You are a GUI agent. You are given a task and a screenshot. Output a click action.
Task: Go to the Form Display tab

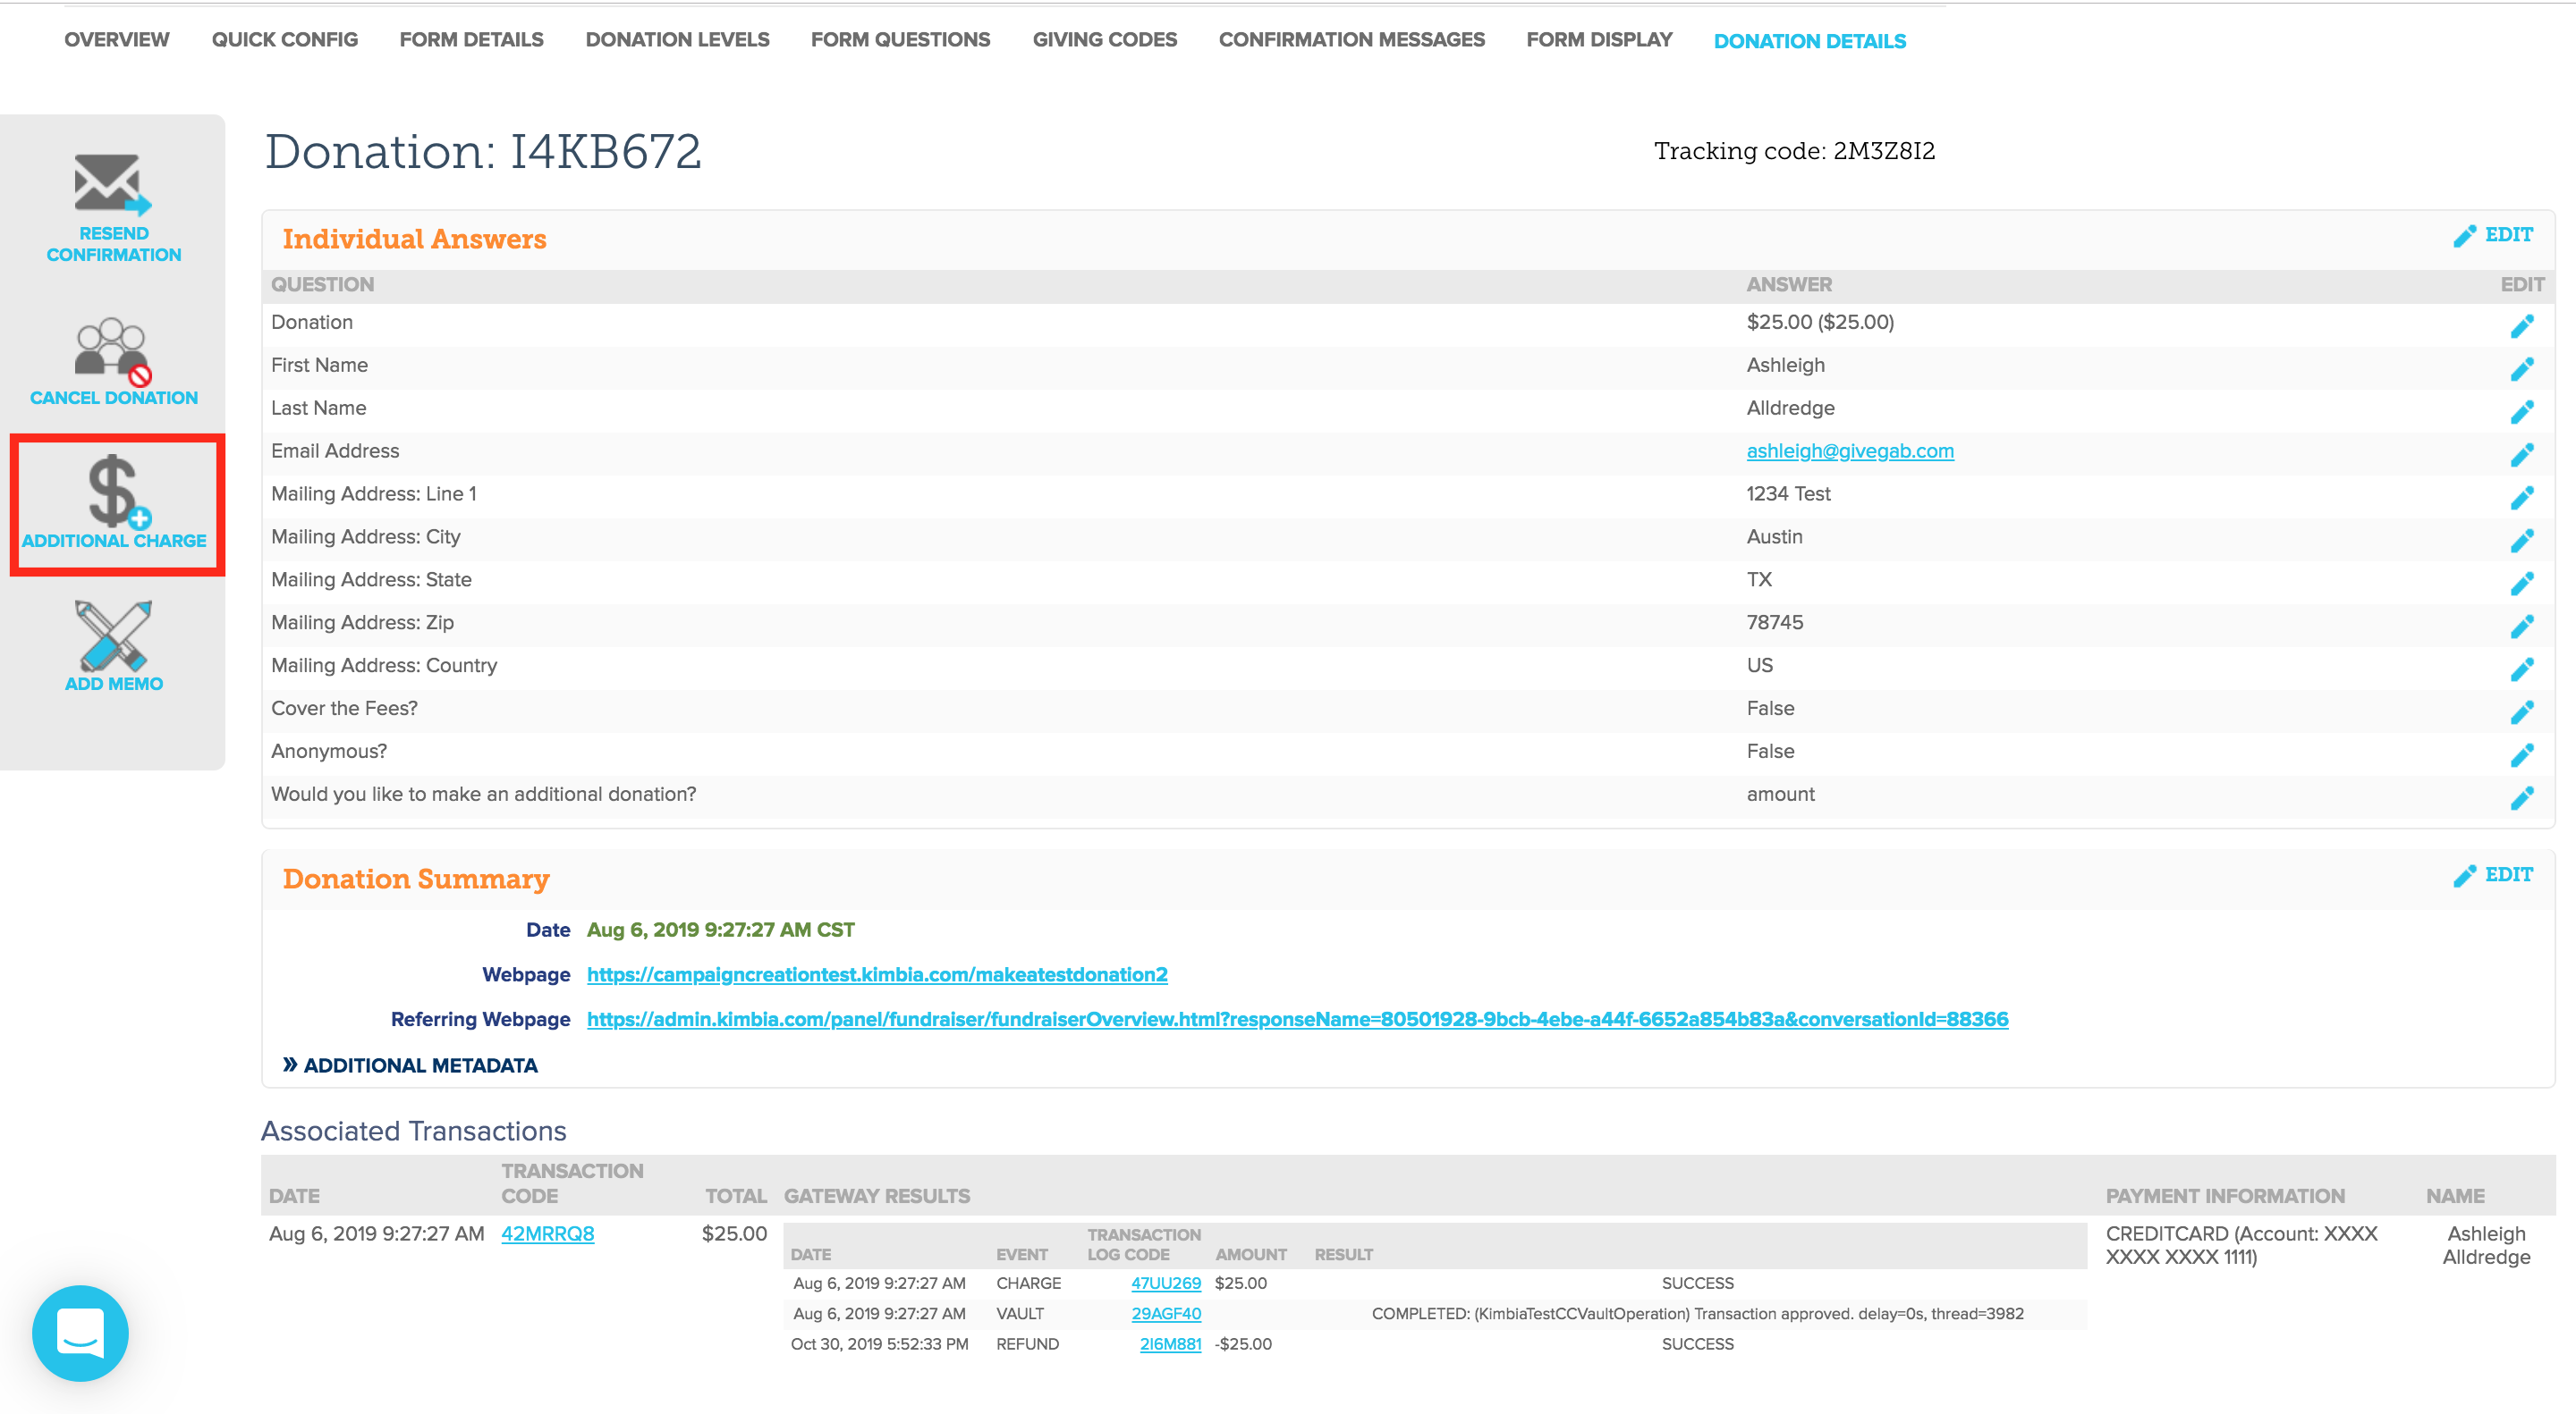click(1600, 40)
